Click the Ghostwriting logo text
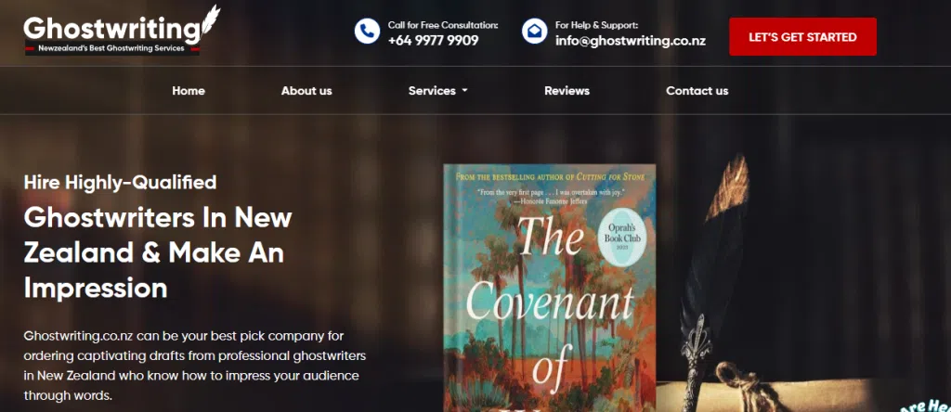 (x=112, y=29)
